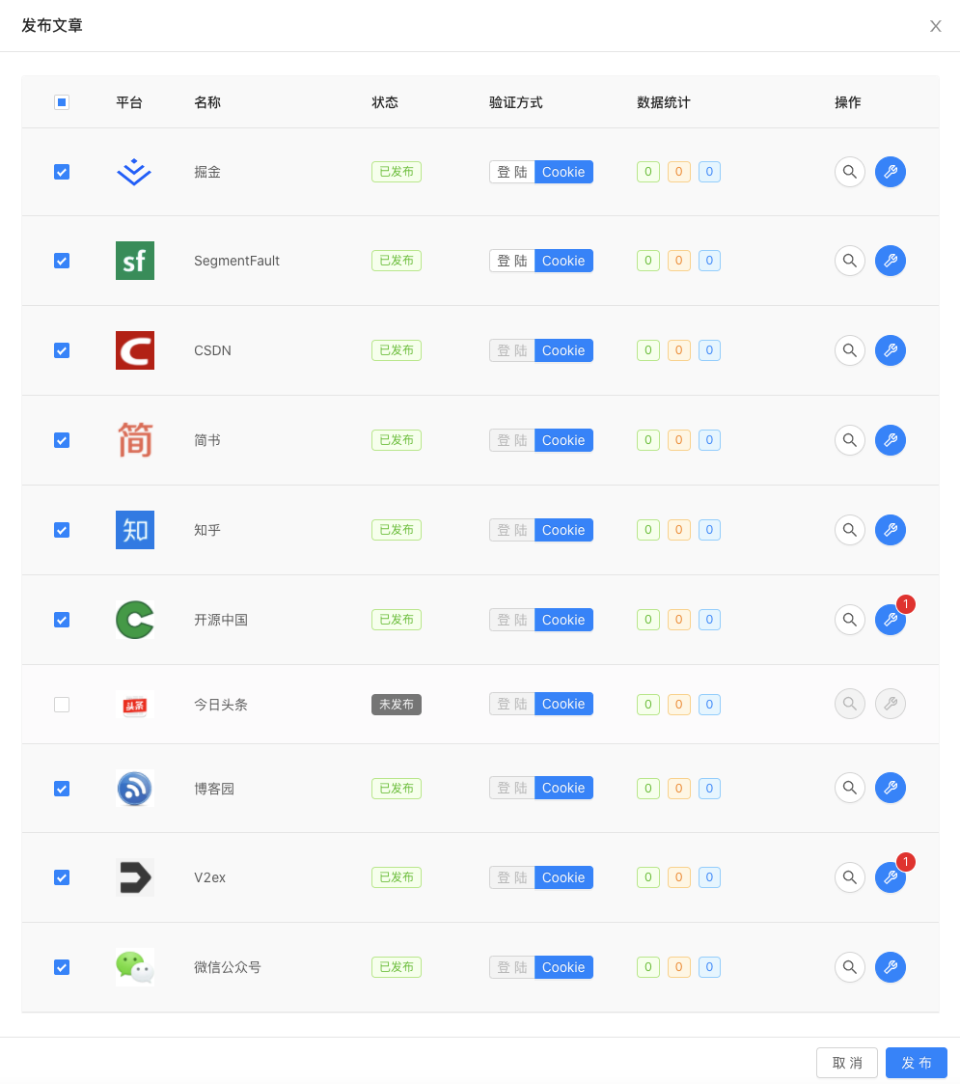Click the V2ex edit icon with red badge
This screenshot has height=1084, width=960.
click(890, 877)
